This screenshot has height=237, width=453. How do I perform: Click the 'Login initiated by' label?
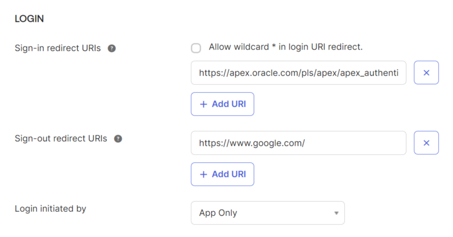pyautogui.click(x=50, y=208)
